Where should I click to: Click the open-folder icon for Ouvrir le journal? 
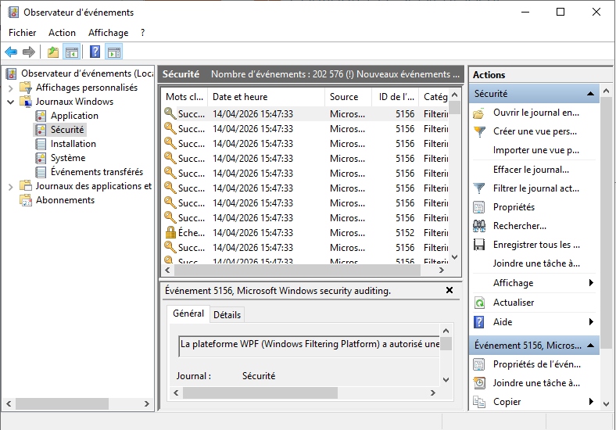click(x=479, y=113)
